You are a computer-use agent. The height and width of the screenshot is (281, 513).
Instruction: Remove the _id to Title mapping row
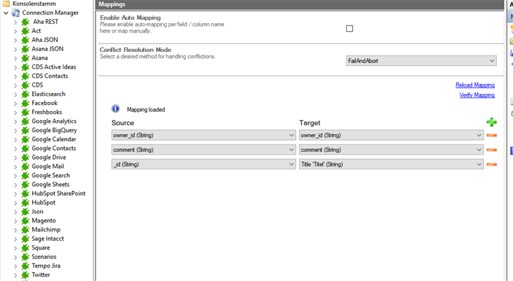pos(491,165)
